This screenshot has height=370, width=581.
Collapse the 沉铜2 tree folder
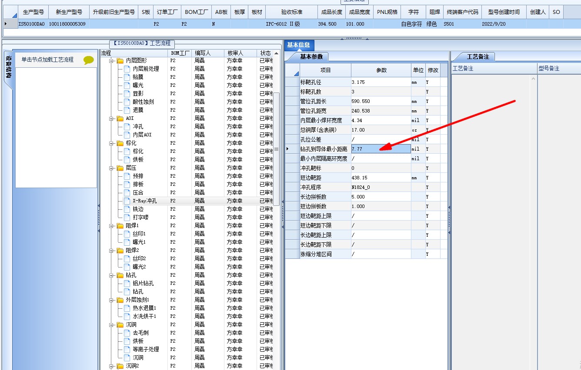click(x=112, y=366)
